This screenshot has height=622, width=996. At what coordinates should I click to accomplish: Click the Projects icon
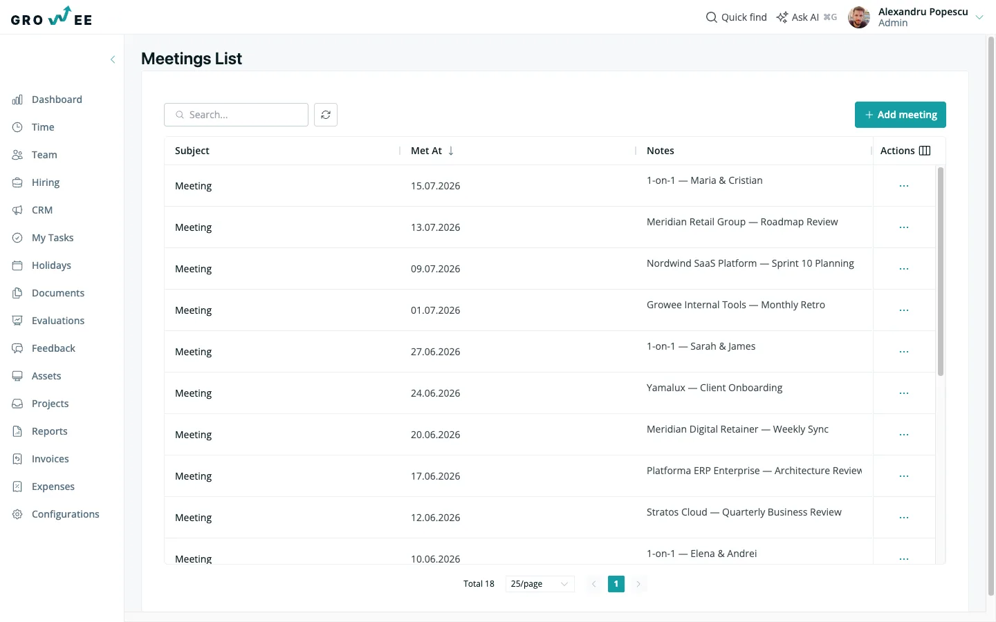[x=17, y=404]
